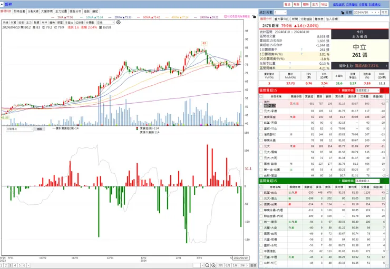Click the 主力 button in top bar
390x269 pixels.
click(x=315, y=4)
